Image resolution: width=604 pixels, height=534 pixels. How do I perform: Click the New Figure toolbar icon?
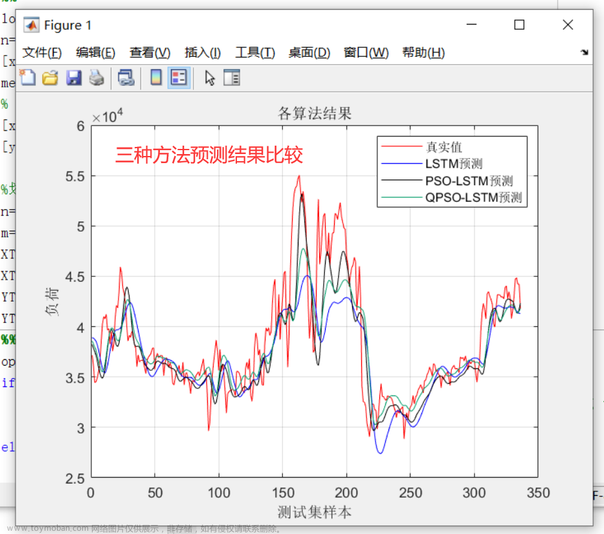click(28, 78)
